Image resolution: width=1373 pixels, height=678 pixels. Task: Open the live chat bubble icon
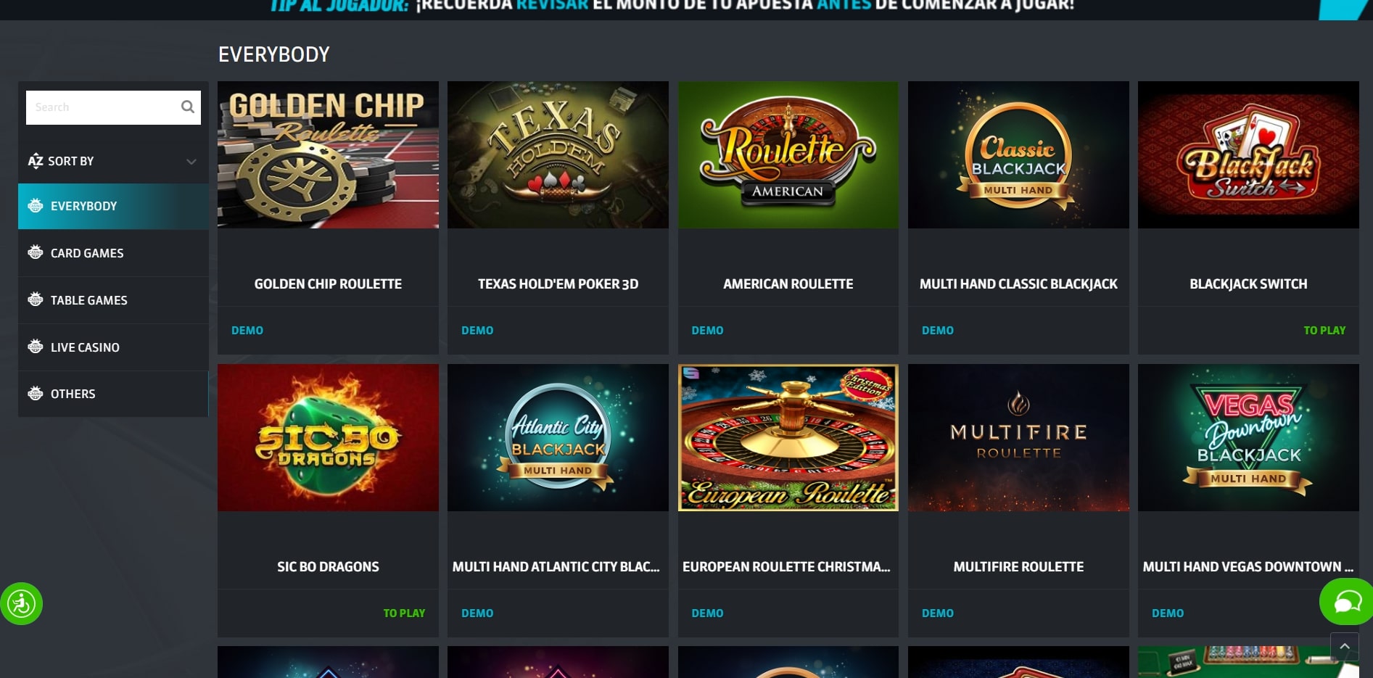[1346, 602]
